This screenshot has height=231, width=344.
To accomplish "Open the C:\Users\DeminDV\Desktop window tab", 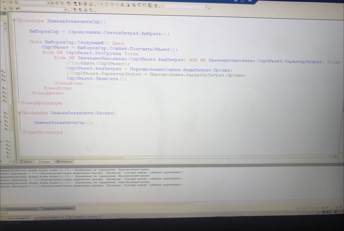I will pos(20,209).
